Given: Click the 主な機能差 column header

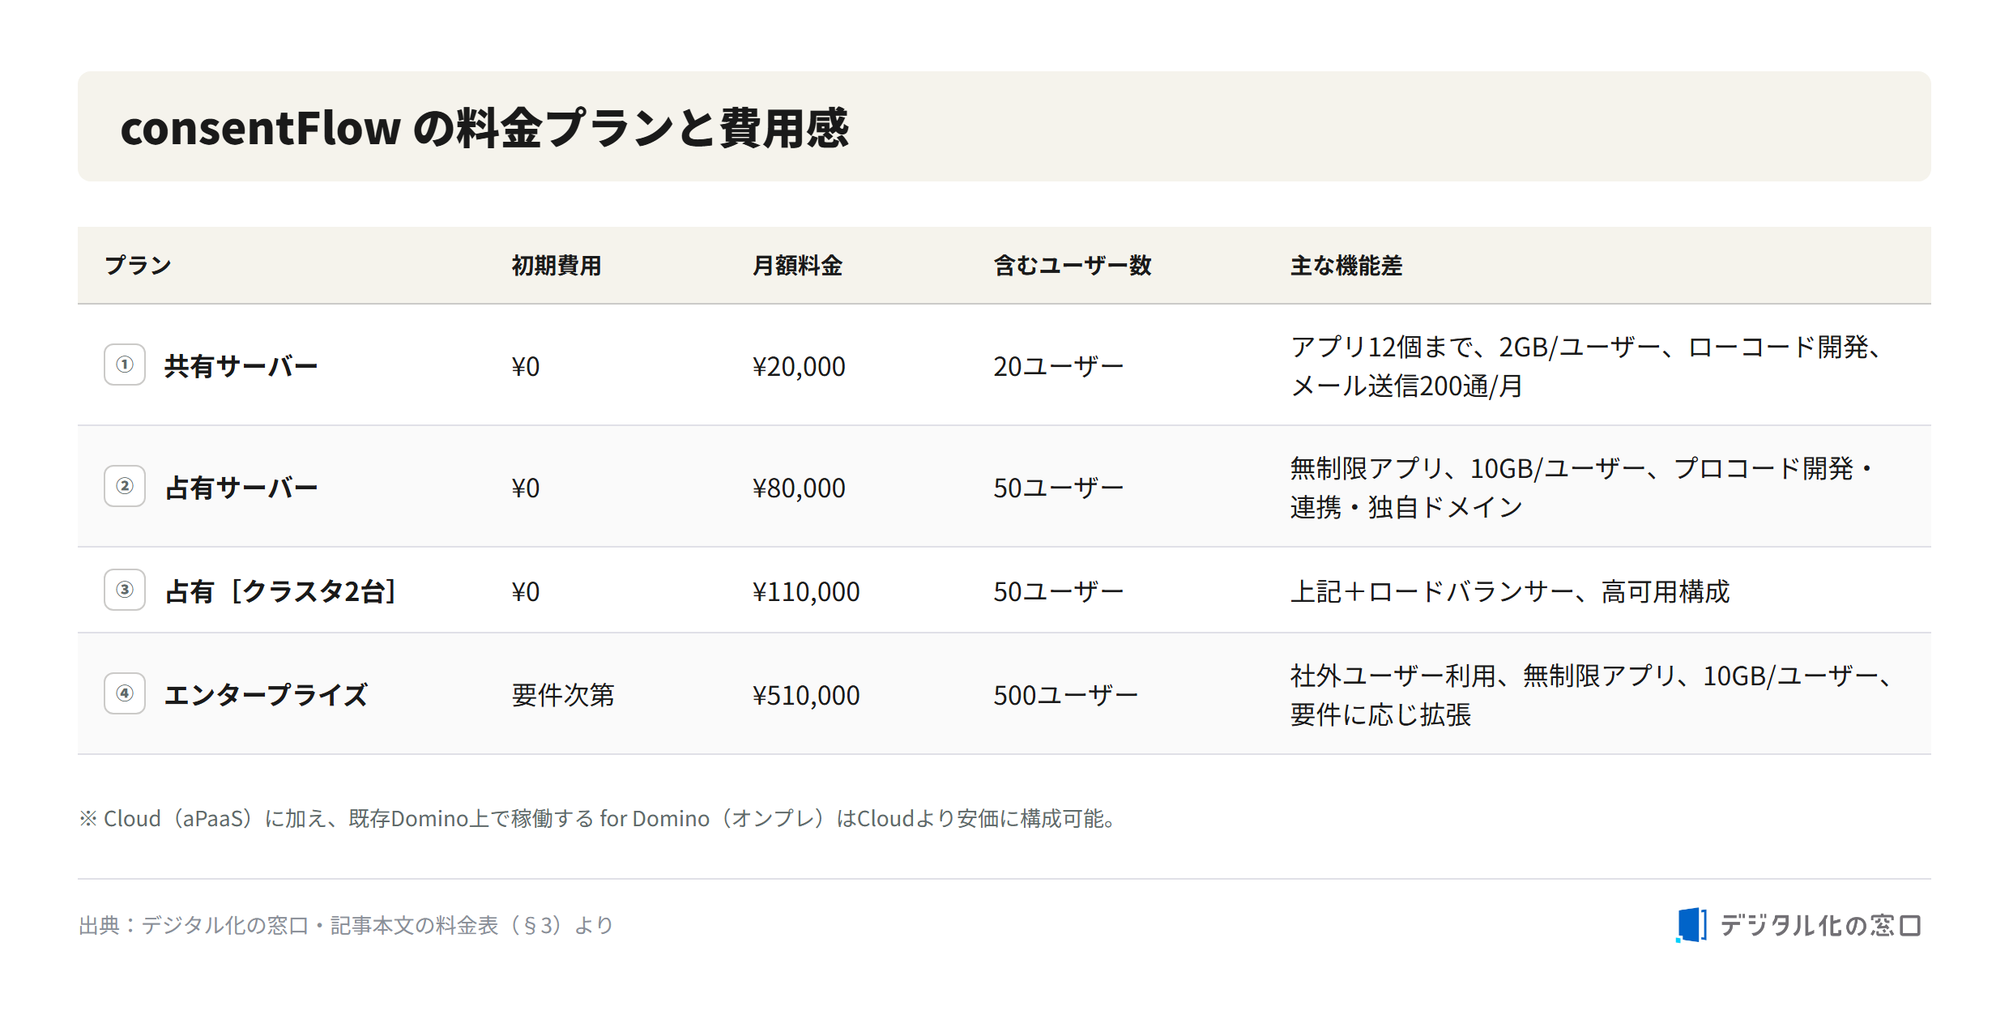Looking at the screenshot, I should (x=1346, y=266).
